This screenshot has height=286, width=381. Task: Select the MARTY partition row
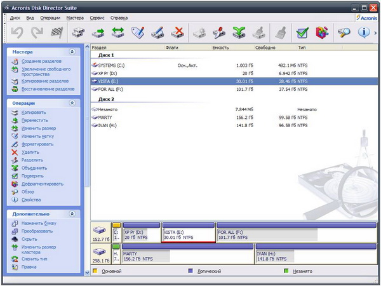234,118
